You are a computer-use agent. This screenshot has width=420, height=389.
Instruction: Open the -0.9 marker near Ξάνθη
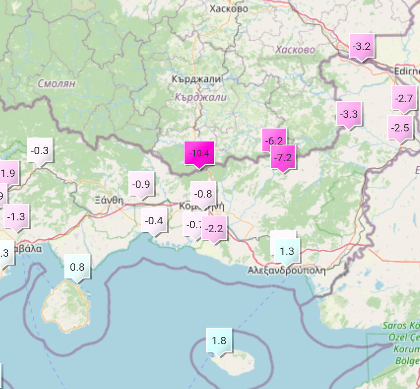coord(141,184)
